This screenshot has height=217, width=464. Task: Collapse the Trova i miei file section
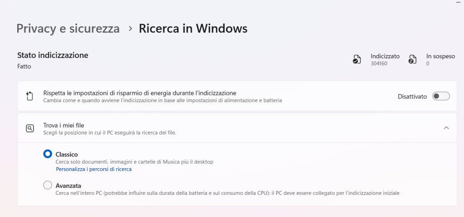(446, 128)
